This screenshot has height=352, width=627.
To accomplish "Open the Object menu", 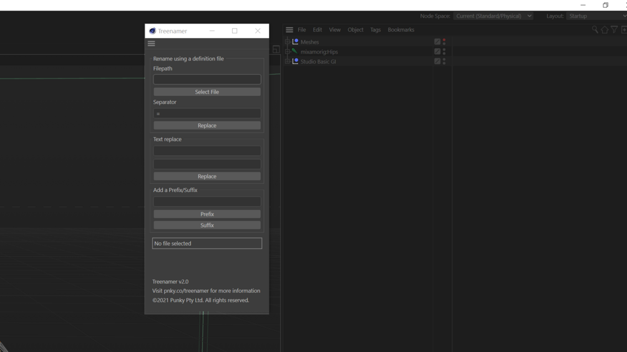I will [356, 30].
